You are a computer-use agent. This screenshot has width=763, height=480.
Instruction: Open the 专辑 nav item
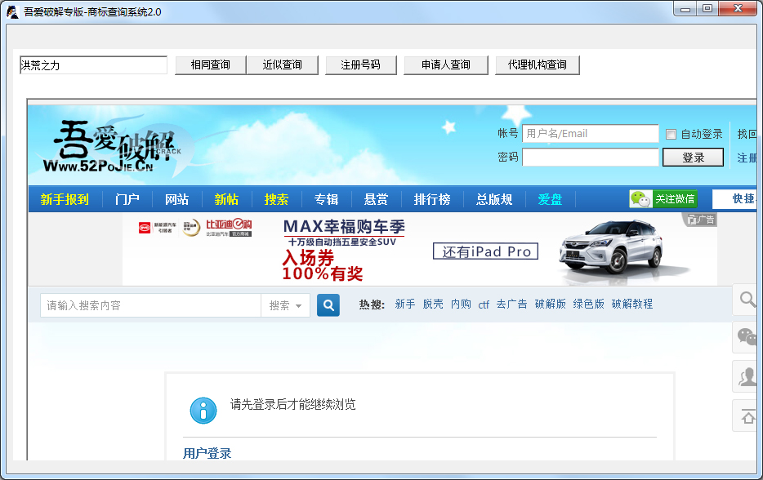pyautogui.click(x=327, y=199)
